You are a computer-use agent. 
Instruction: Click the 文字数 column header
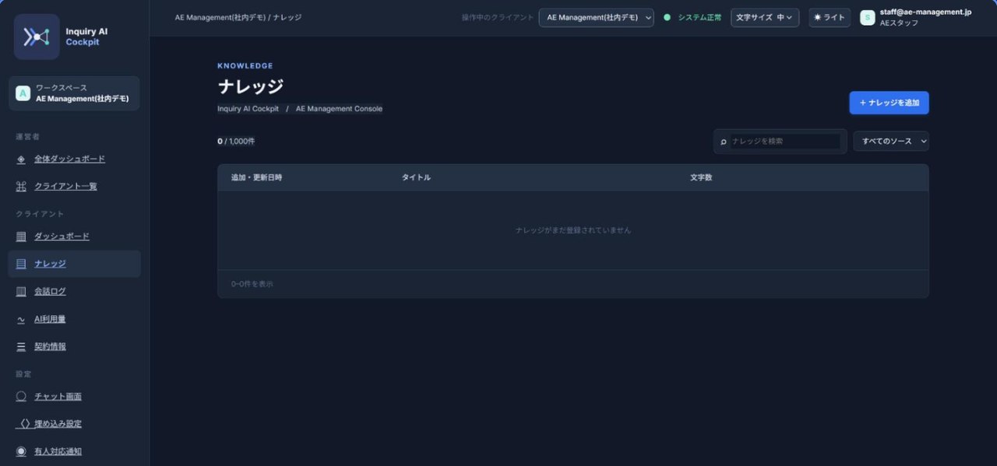[x=701, y=177]
